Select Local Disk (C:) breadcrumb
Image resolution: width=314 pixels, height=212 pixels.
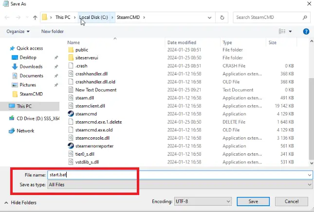point(93,17)
